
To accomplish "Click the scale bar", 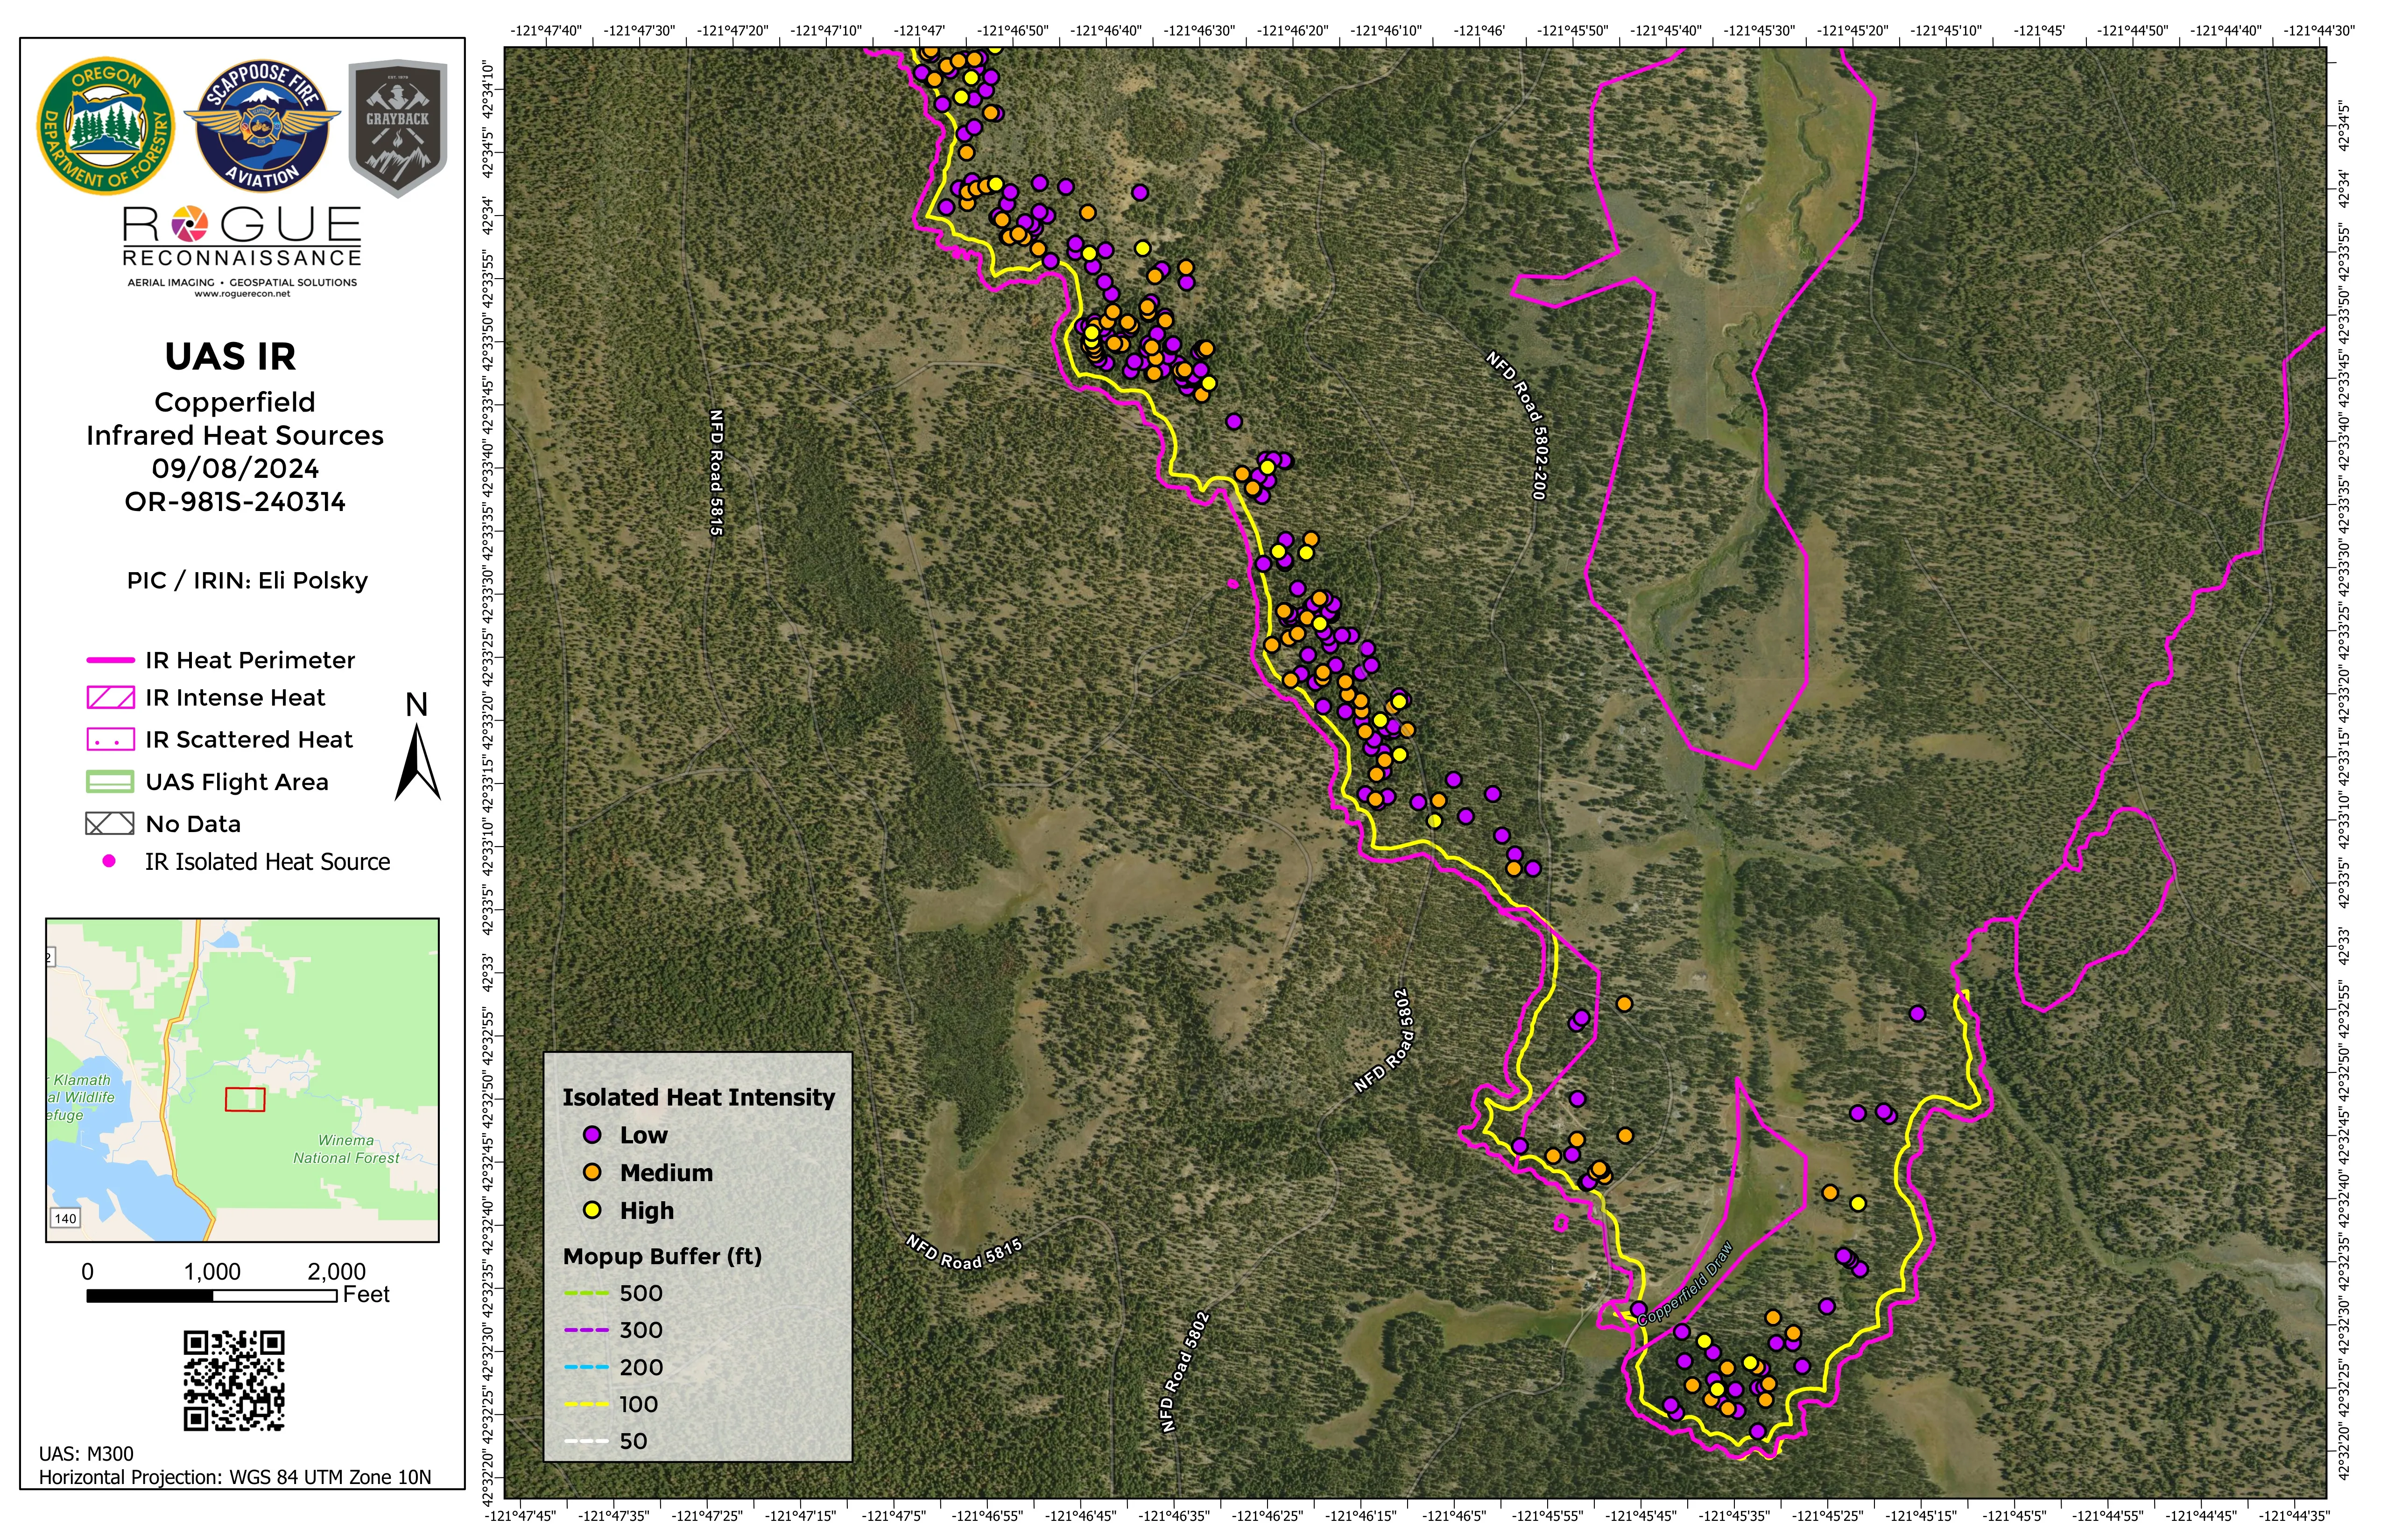I will pyautogui.click(x=212, y=1296).
